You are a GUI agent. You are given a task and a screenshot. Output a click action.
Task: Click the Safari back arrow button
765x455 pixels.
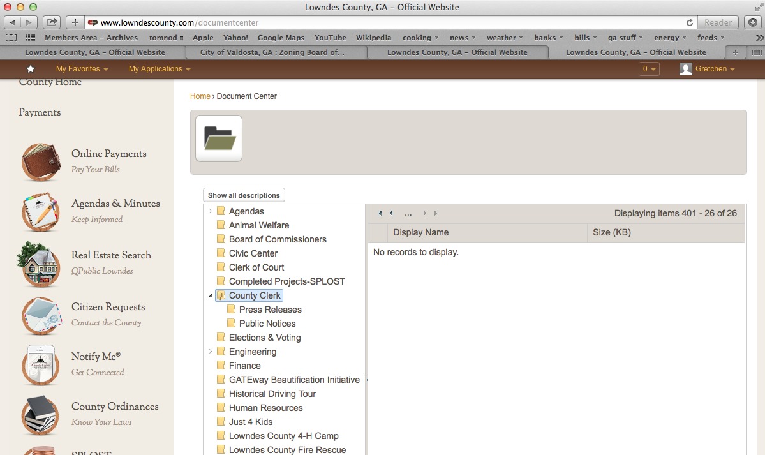tap(12, 22)
